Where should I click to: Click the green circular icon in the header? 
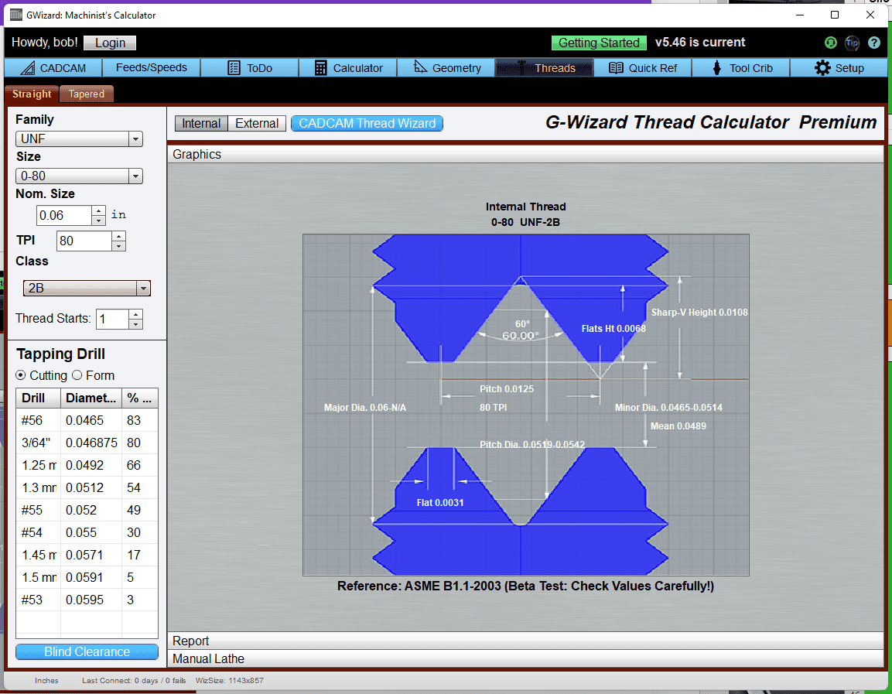point(830,43)
